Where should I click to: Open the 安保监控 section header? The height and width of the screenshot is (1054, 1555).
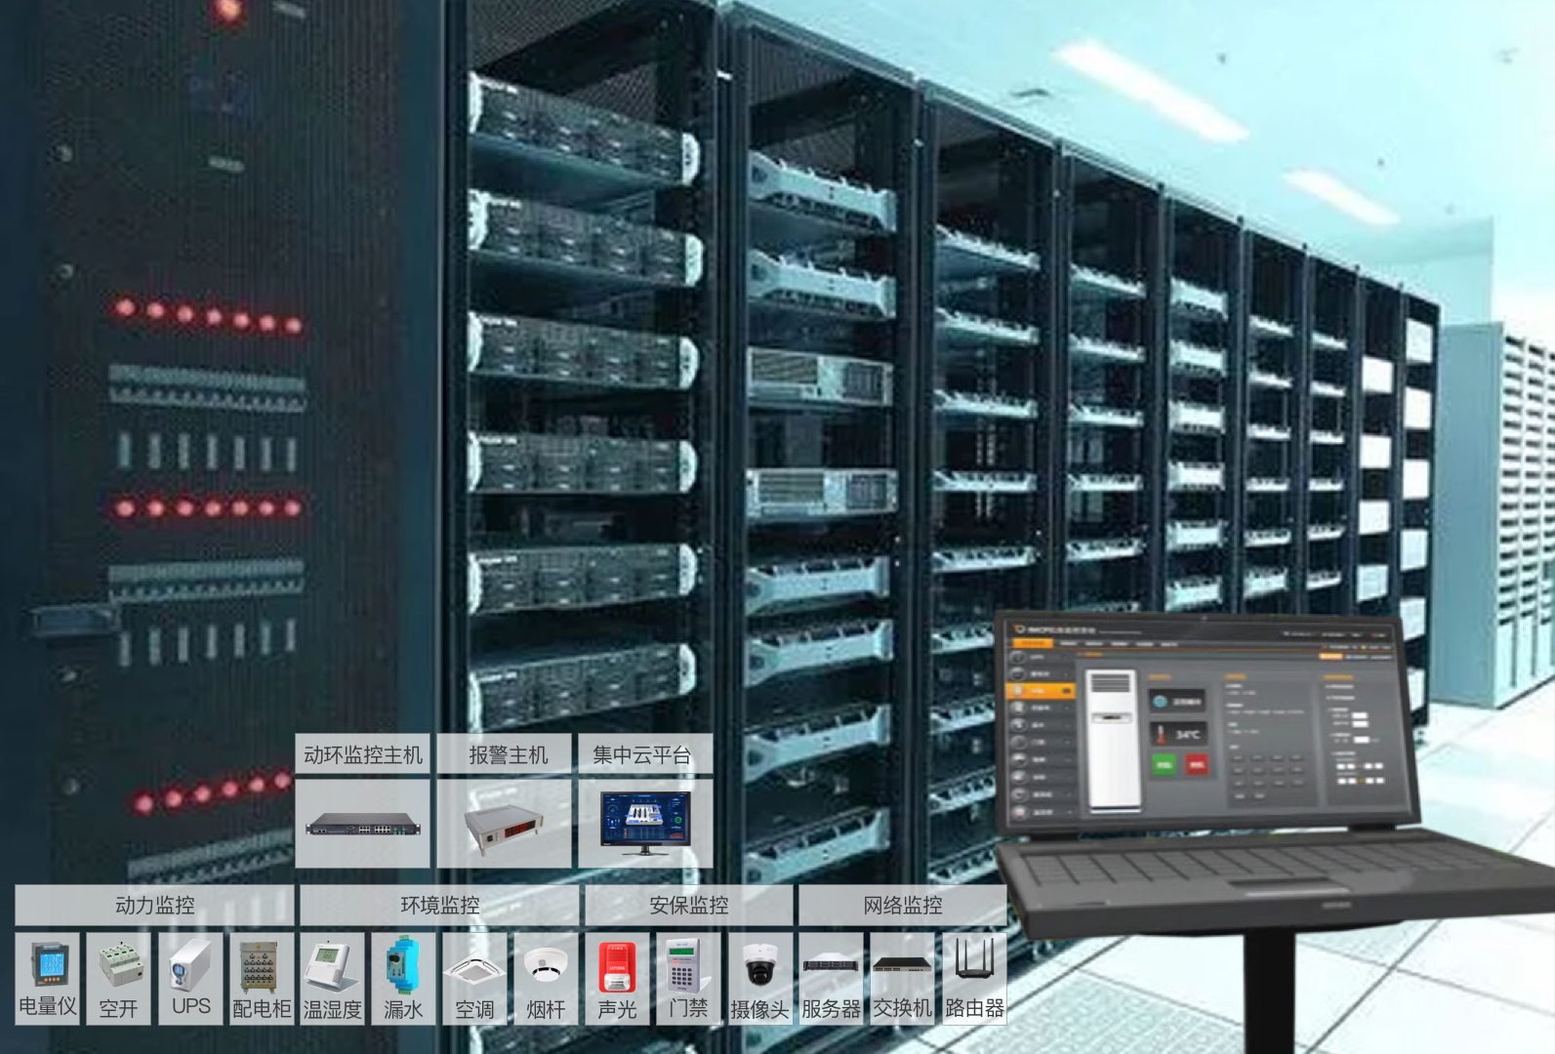click(688, 905)
